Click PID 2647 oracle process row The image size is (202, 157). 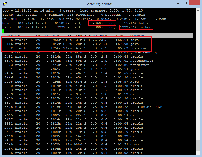[74, 111]
